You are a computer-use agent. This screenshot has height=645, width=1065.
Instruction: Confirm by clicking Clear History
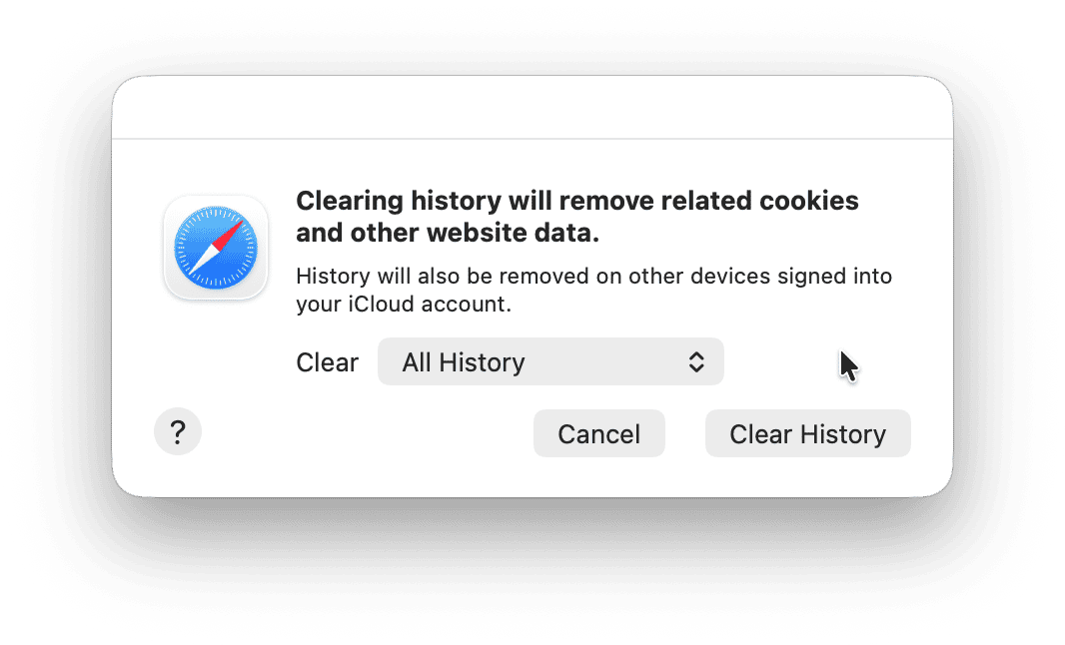(x=807, y=433)
